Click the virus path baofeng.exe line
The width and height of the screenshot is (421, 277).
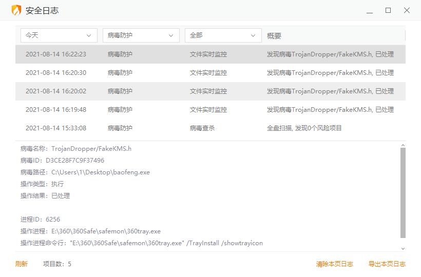coord(85,172)
